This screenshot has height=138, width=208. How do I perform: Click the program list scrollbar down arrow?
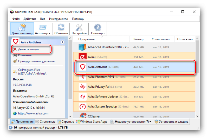tap(197, 116)
